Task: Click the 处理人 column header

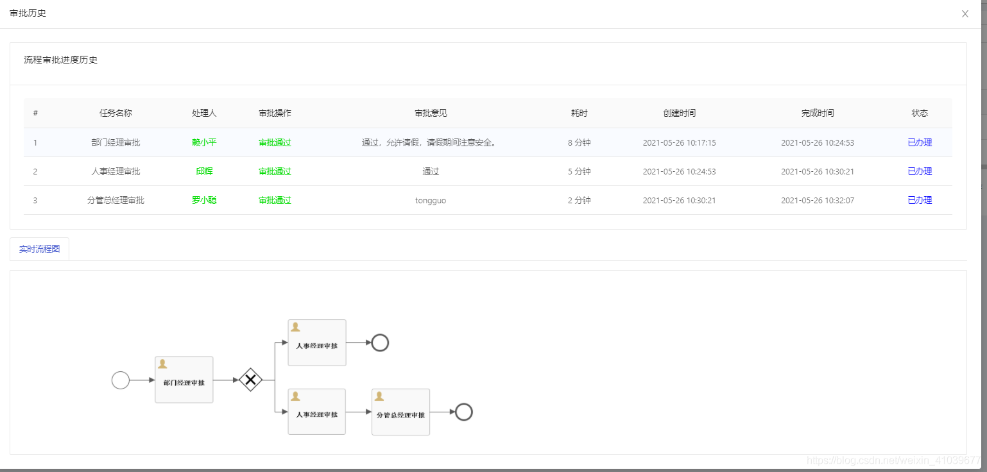Action: pos(204,113)
